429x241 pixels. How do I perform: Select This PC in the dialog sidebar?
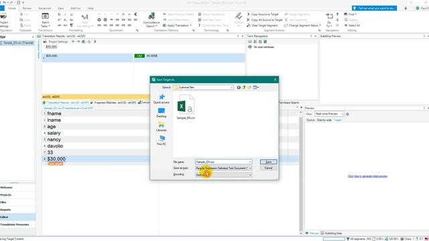pyautogui.click(x=162, y=141)
